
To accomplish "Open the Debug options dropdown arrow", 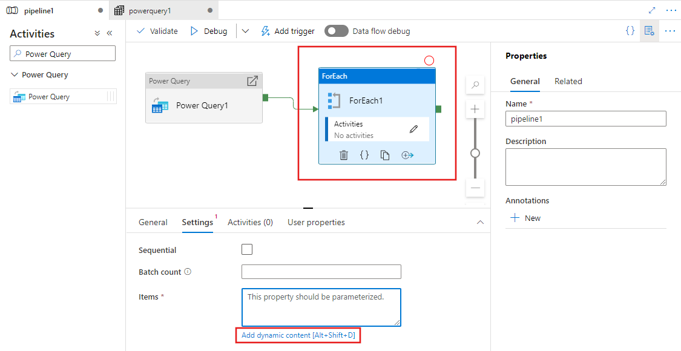I will click(x=245, y=31).
